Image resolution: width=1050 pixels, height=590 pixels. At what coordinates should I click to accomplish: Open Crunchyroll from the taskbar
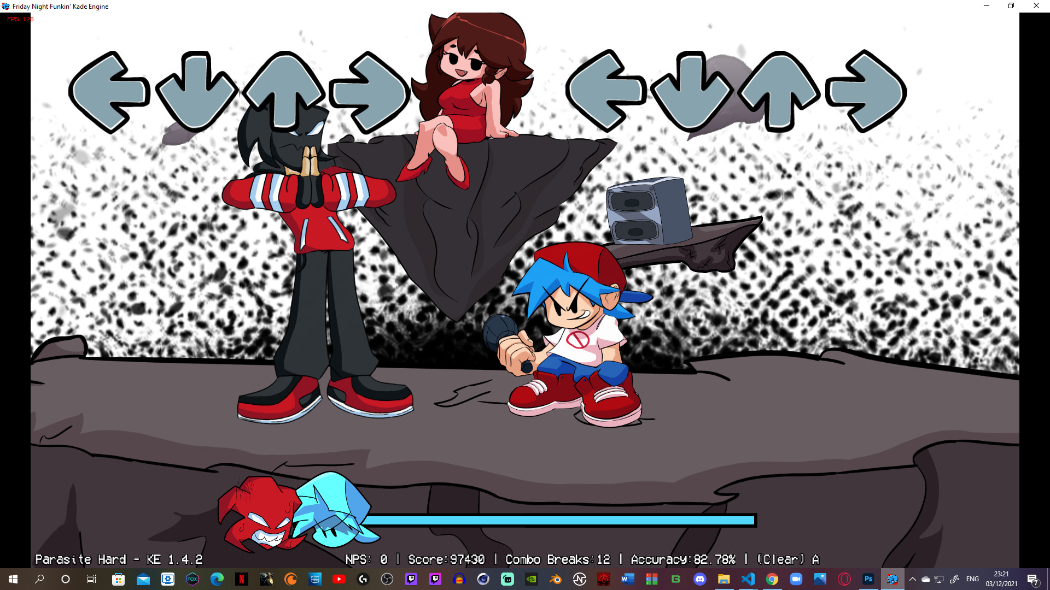tap(291, 579)
